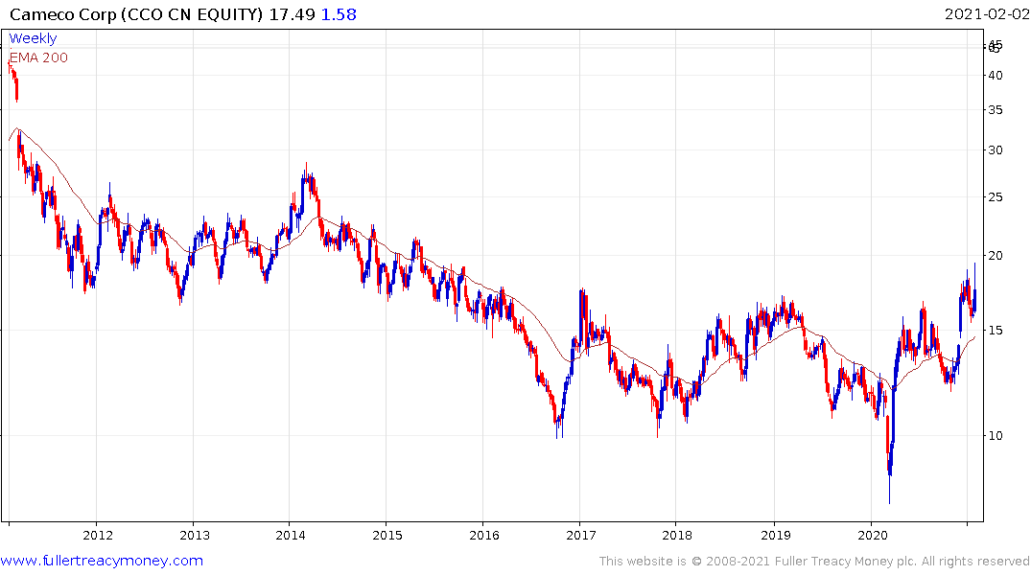This screenshot has width=1031, height=575.
Task: Select the 30 price axis label
Action: click(996, 150)
